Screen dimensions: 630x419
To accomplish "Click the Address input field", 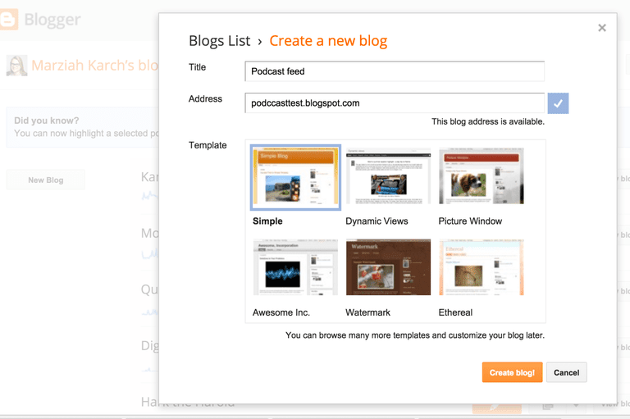I will pyautogui.click(x=395, y=102).
